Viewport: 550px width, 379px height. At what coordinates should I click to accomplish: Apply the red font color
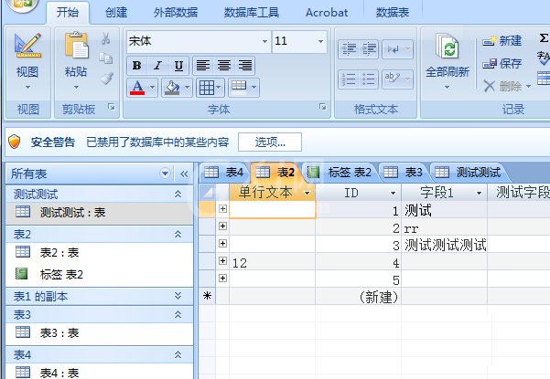coord(137,88)
